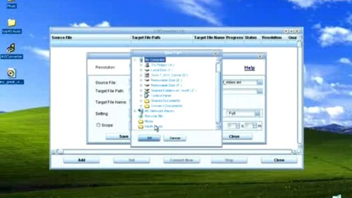Click the Stop button
This screenshot has height=198, width=352.
[229, 160]
